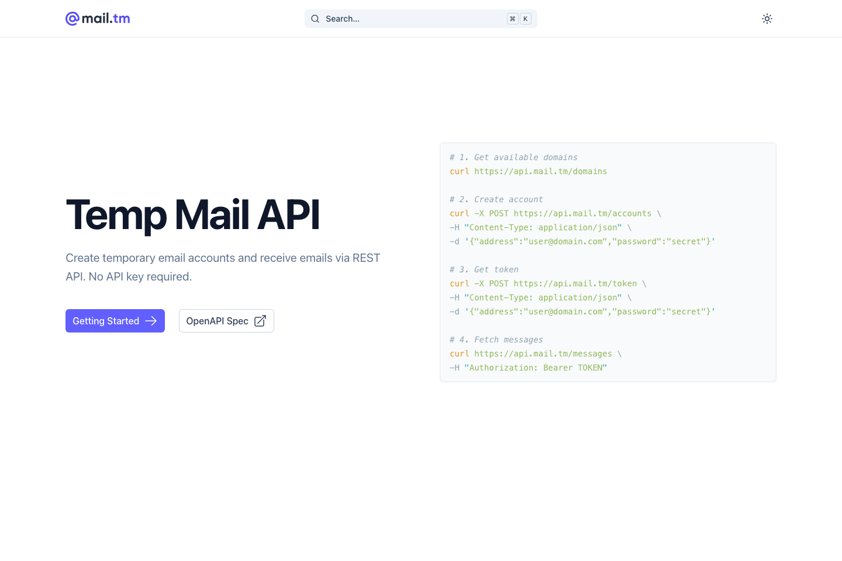Image resolution: width=842 pixels, height=561 pixels.
Task: Click the api.mail.tm/messages URL in code
Action: click(543, 354)
